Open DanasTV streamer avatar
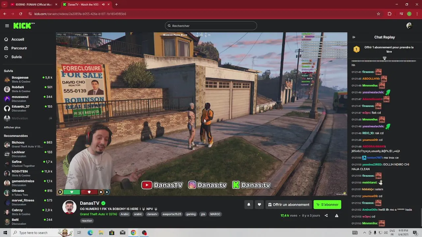Image resolution: width=422 pixels, height=237 pixels. 69,207
